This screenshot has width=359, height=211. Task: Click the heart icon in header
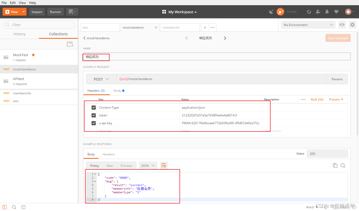coord(336,12)
